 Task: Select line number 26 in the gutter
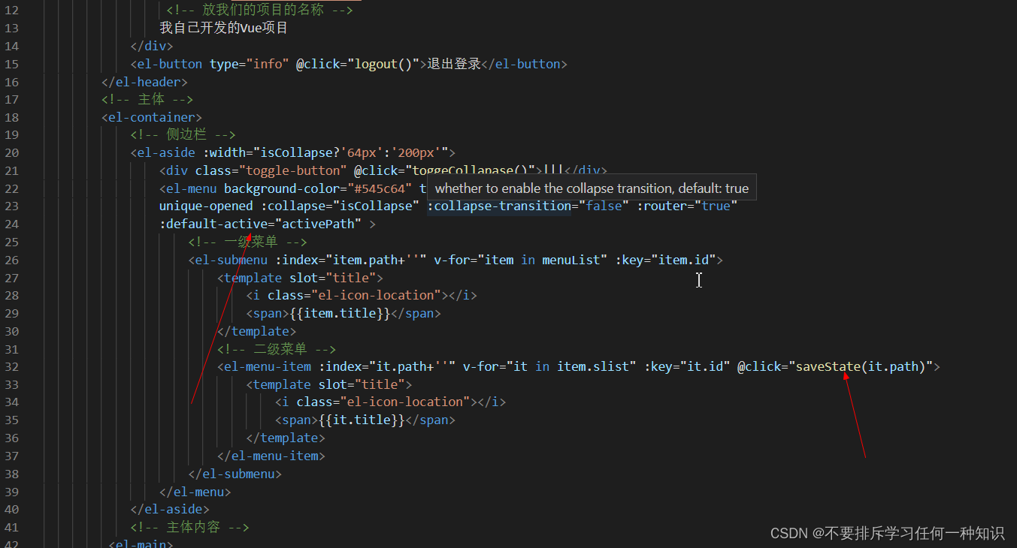point(11,260)
